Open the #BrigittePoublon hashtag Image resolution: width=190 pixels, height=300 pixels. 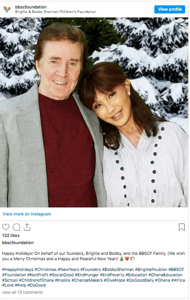click(151, 270)
